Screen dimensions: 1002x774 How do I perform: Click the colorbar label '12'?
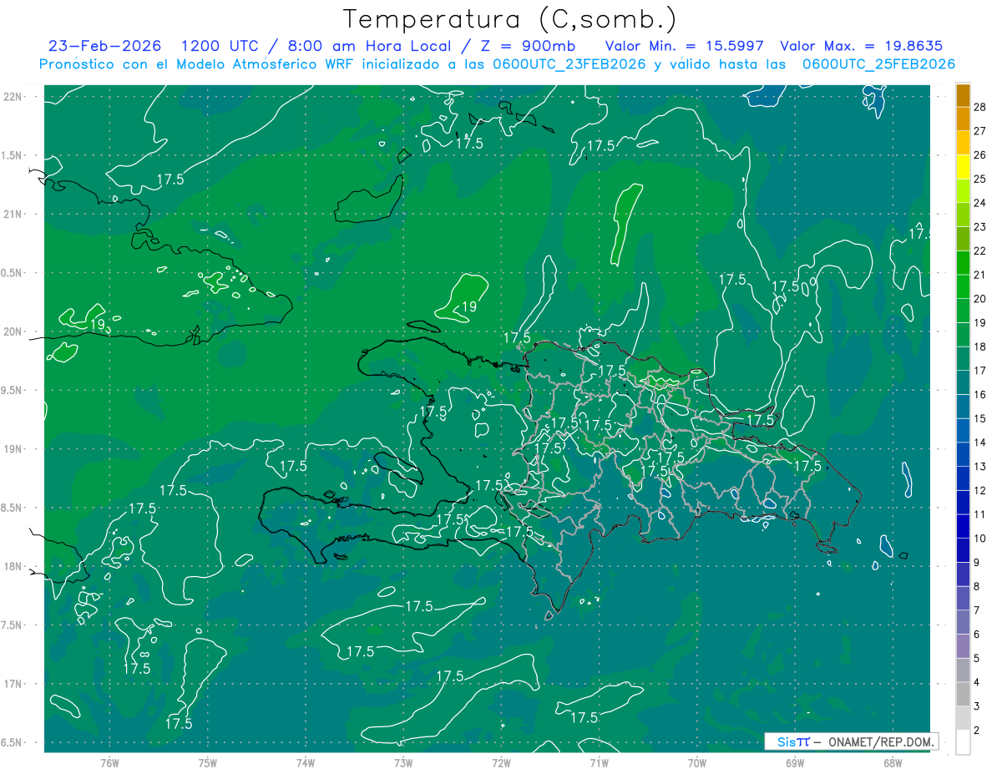point(979,491)
